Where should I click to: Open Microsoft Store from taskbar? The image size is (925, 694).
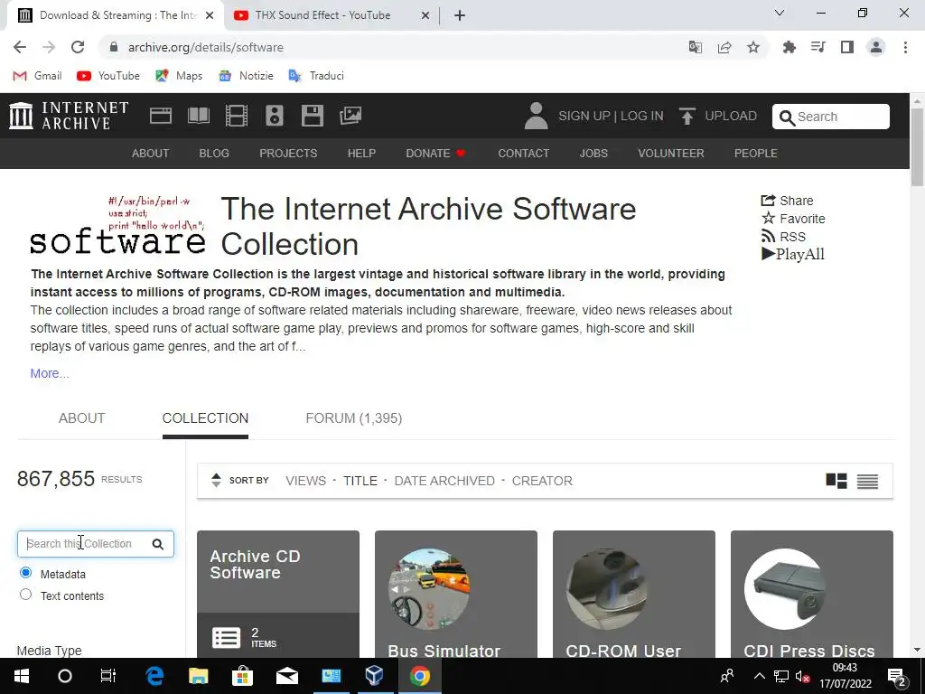tap(242, 676)
